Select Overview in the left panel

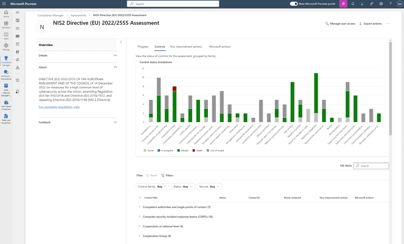point(78,45)
